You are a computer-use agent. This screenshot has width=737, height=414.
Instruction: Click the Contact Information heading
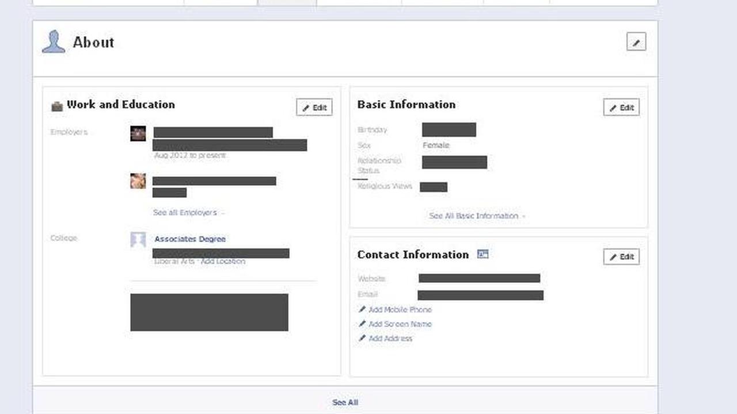(413, 255)
